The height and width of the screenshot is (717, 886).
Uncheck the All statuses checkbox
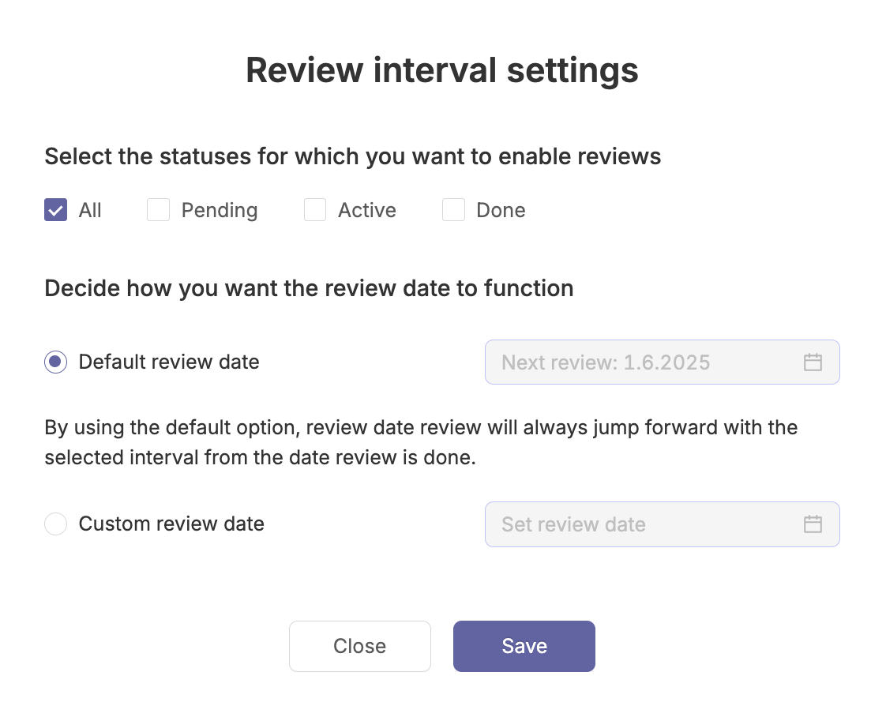[x=56, y=209]
